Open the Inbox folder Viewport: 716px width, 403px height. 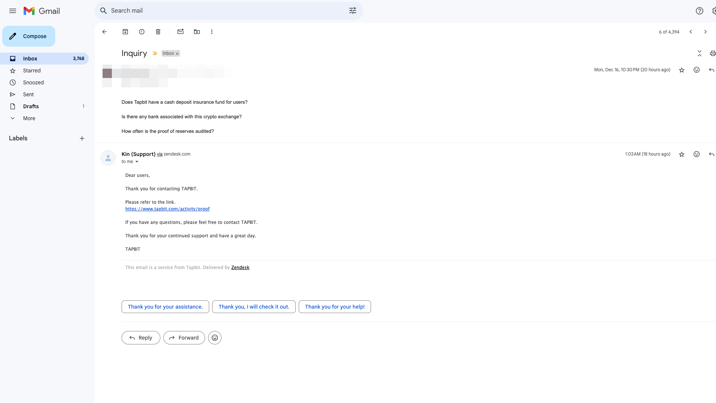click(44, 59)
